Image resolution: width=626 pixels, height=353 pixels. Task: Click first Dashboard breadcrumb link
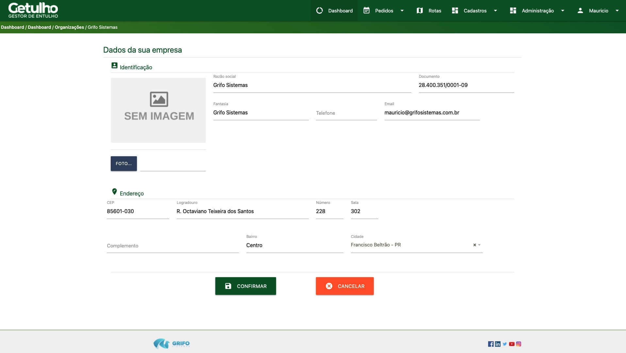pyautogui.click(x=12, y=27)
